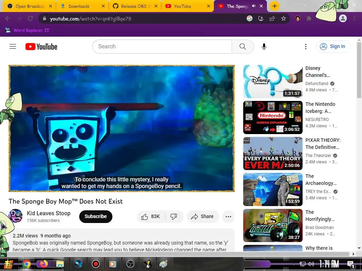Open the Word Replacer II bookmark
The height and width of the screenshot is (271, 362).
click(27, 30)
